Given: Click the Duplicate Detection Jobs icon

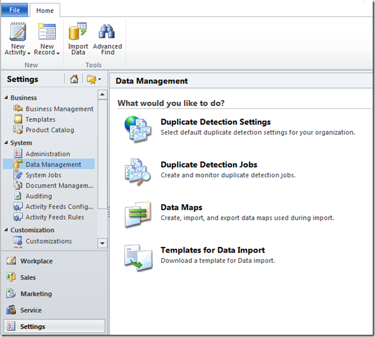Looking at the screenshot, I should point(137,171).
